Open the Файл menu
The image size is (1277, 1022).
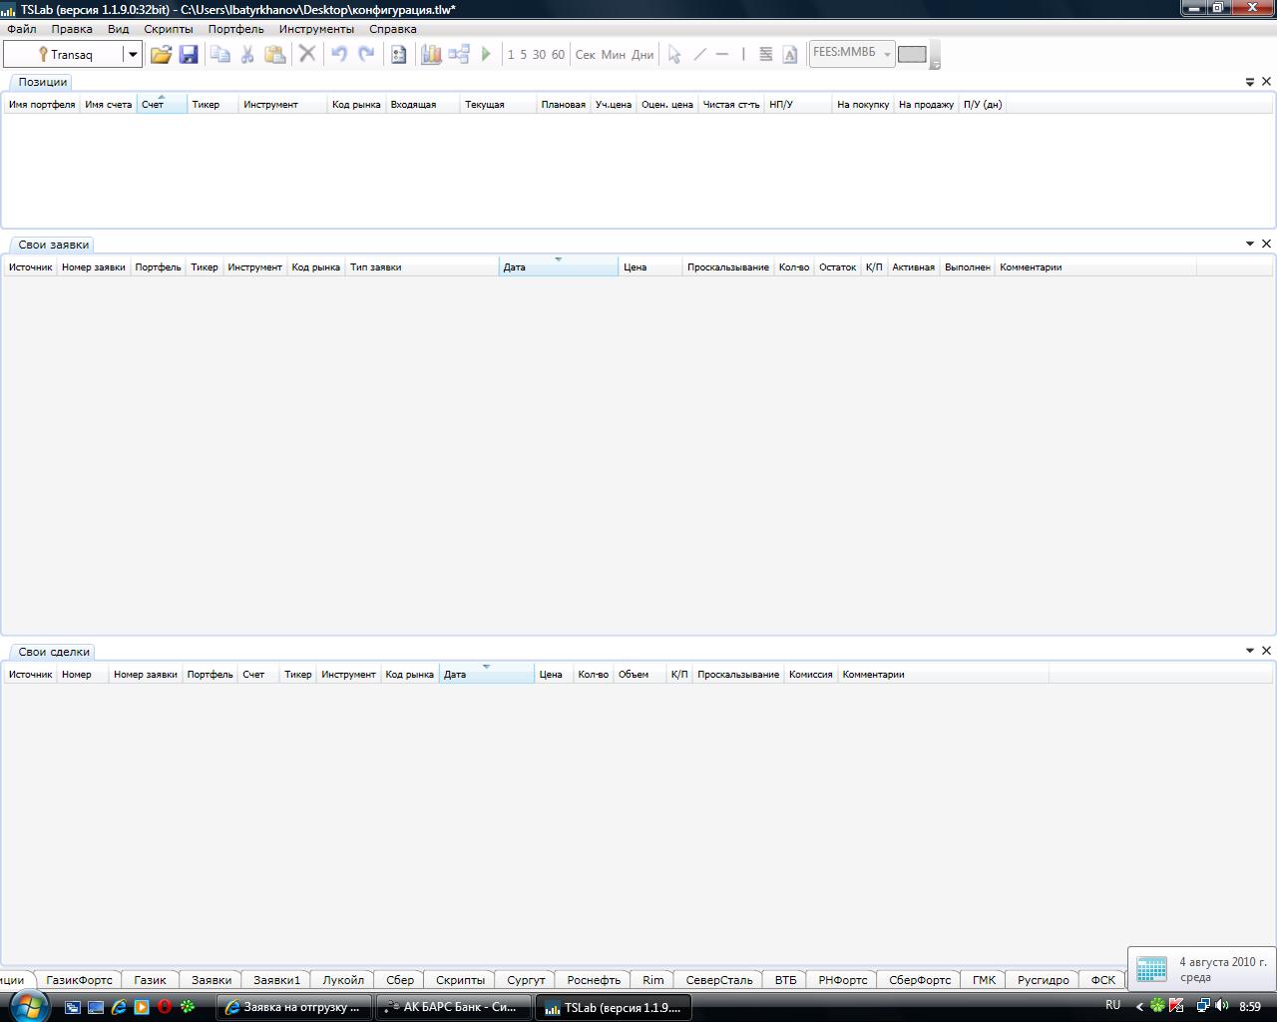[21, 29]
